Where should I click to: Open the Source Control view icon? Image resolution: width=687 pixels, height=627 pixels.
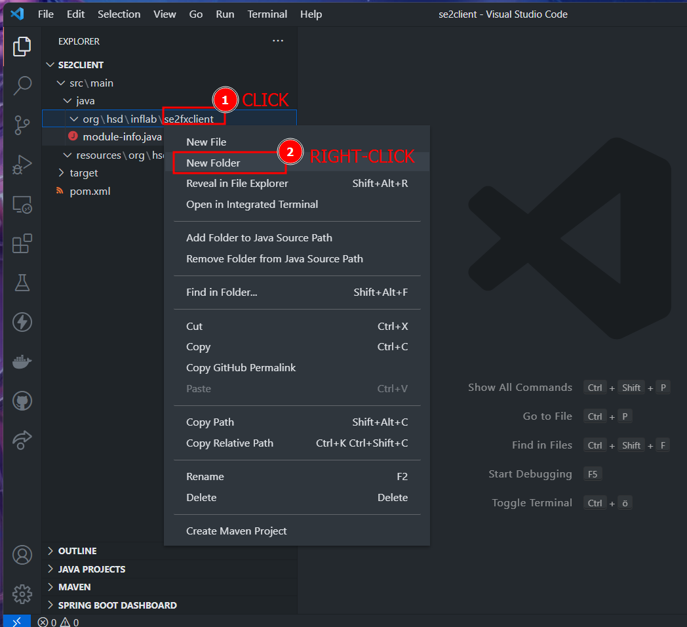(x=22, y=125)
